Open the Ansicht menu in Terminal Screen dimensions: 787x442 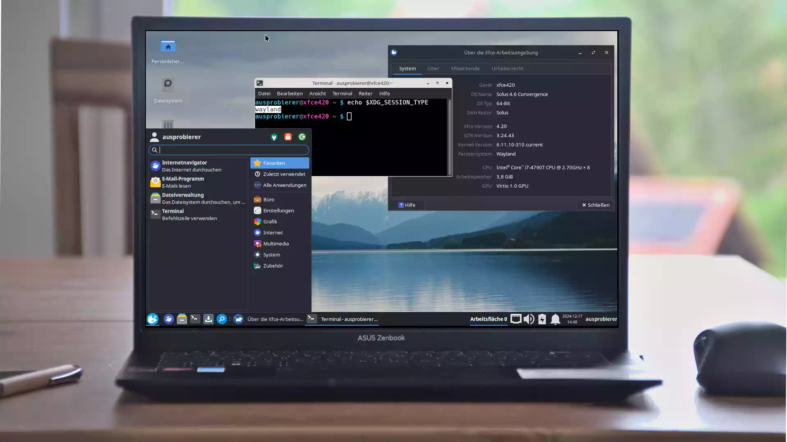click(x=317, y=93)
